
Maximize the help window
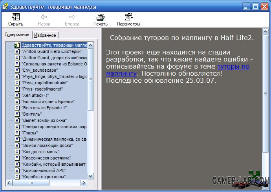pos(255,7)
